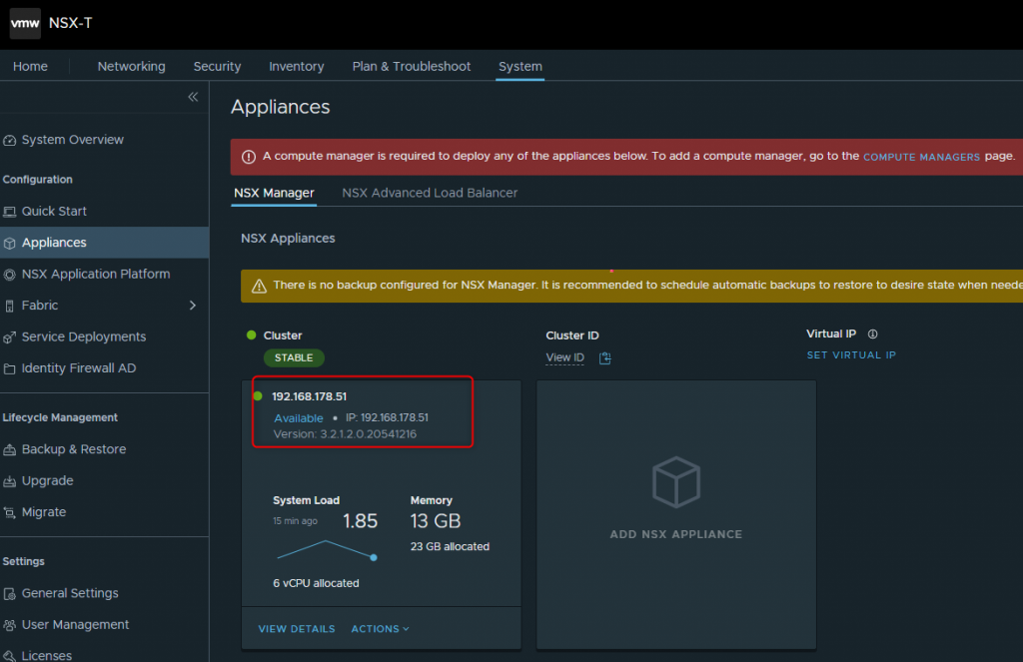This screenshot has width=1023, height=662.
Task: Click the STABLE cluster status badge
Action: point(294,357)
